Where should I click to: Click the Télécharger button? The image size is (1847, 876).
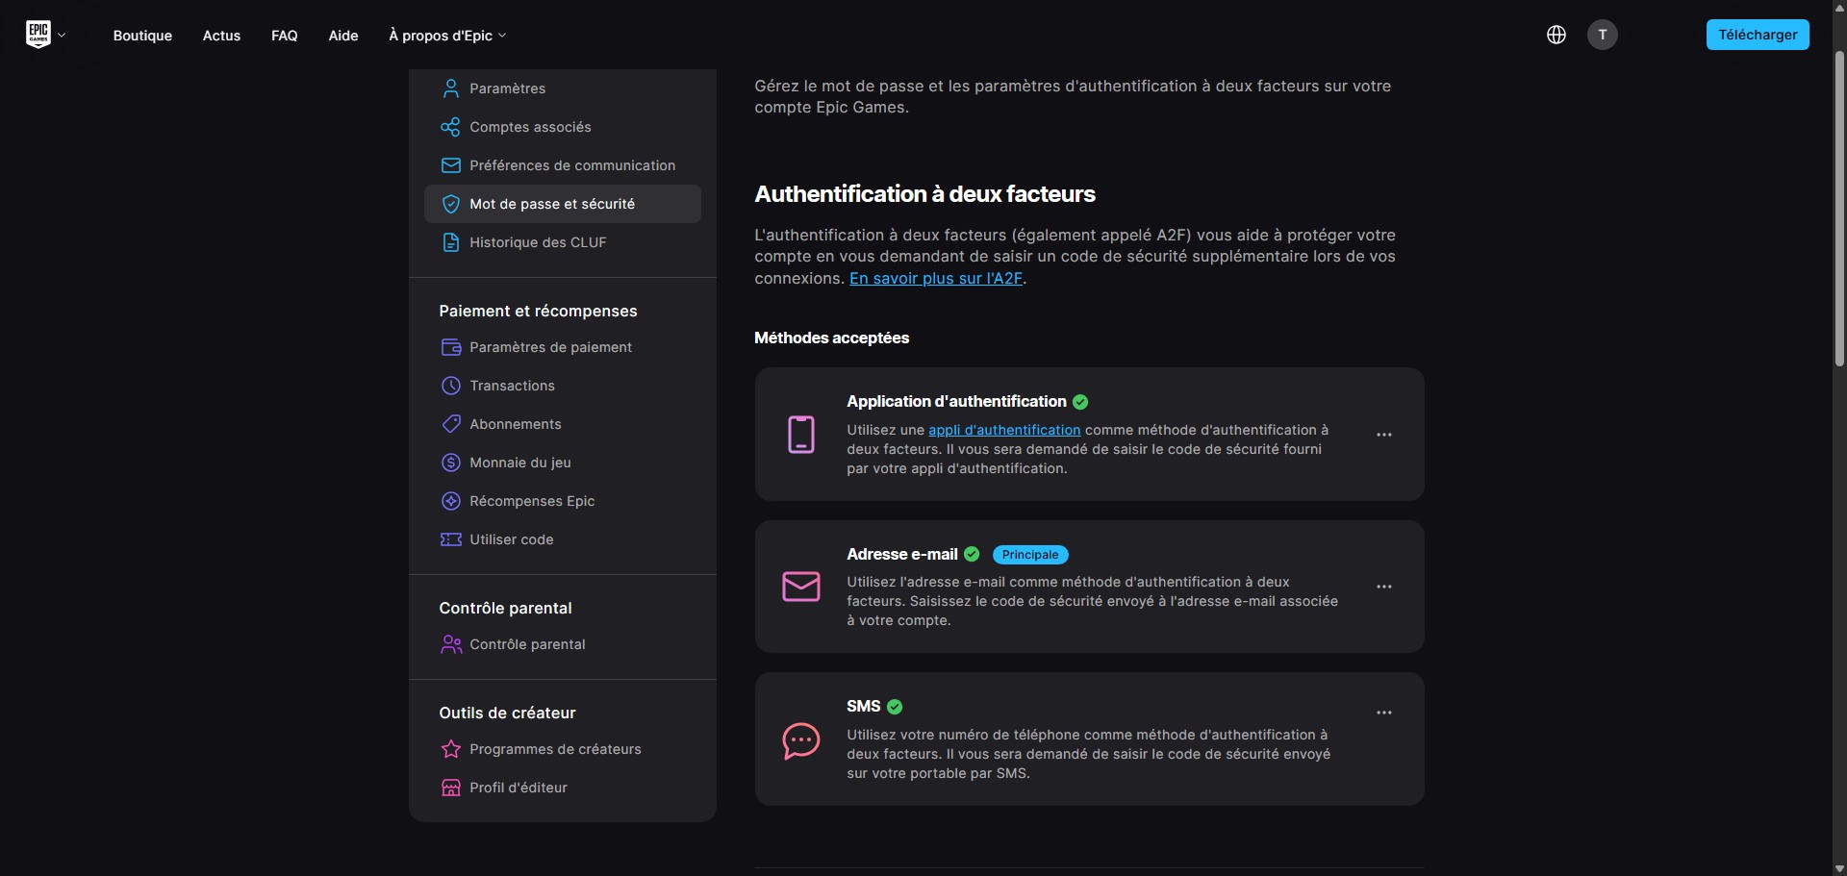click(1757, 35)
